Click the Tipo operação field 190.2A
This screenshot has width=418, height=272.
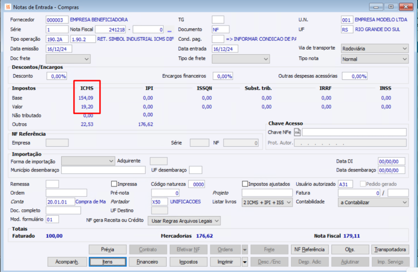click(57, 39)
